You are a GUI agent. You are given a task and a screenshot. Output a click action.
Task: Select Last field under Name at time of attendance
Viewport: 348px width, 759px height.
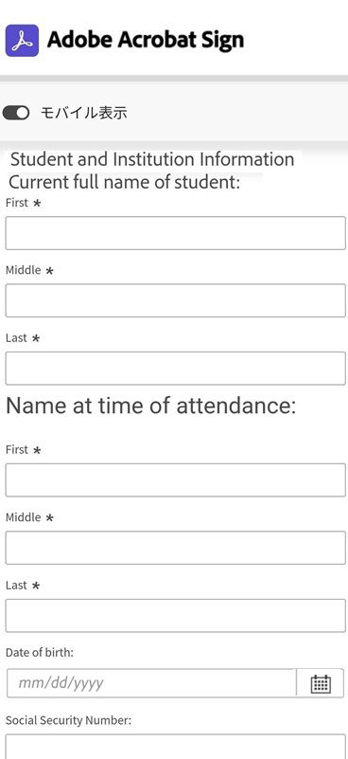coord(176,615)
